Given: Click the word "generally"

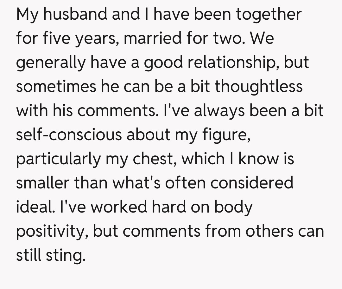Looking at the screenshot, I should 51,62.
